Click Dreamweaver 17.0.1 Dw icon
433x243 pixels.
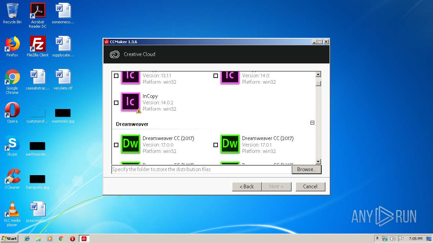230,144
